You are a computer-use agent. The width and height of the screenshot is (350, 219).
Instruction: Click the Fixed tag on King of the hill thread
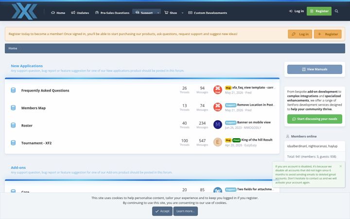click(x=236, y=140)
